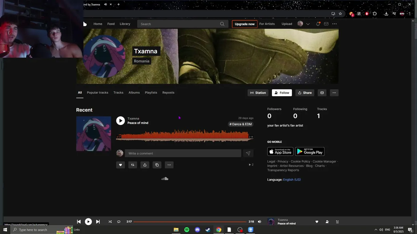This screenshot has width=417, height=234.
Task: Click the search magnifier icon
Action: tap(222, 24)
